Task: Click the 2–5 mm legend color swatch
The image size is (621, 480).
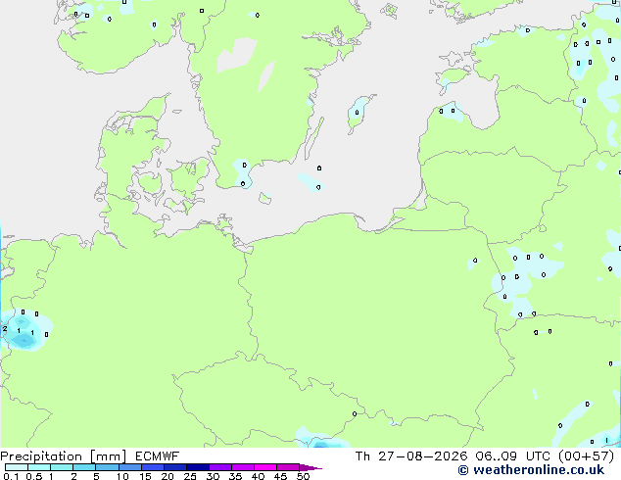Action: pos(84,467)
